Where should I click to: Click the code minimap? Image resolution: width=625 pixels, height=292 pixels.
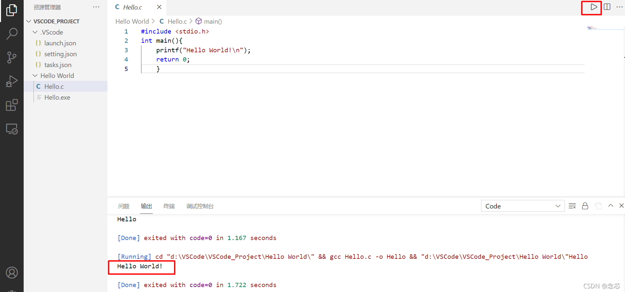pyautogui.click(x=605, y=28)
